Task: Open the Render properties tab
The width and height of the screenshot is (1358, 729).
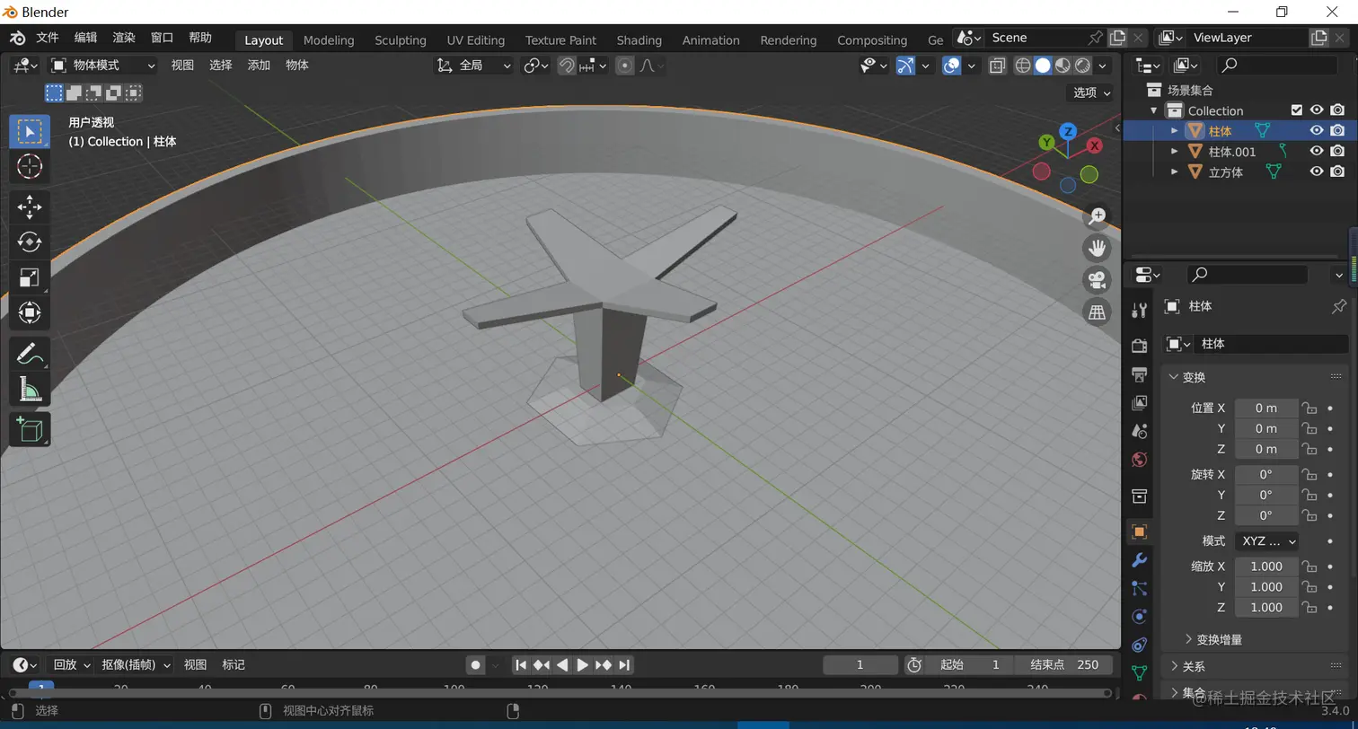Action: [x=1140, y=346]
